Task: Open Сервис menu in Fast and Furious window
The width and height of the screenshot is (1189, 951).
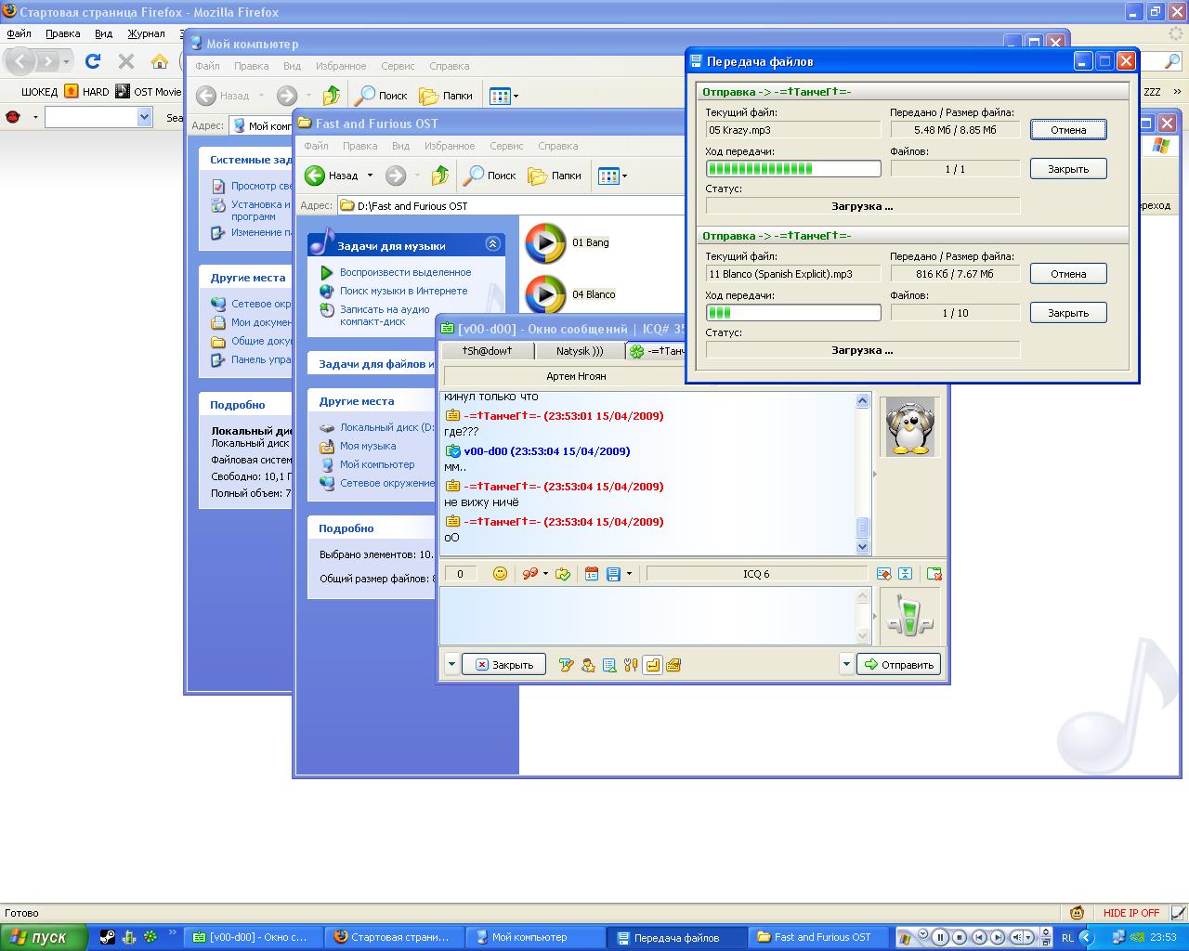Action: click(507, 146)
